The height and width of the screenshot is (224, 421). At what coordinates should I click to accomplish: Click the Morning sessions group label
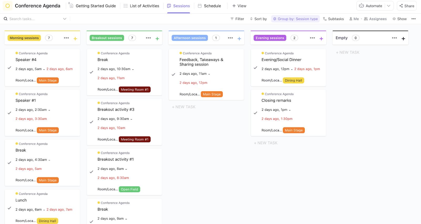pyautogui.click(x=24, y=38)
